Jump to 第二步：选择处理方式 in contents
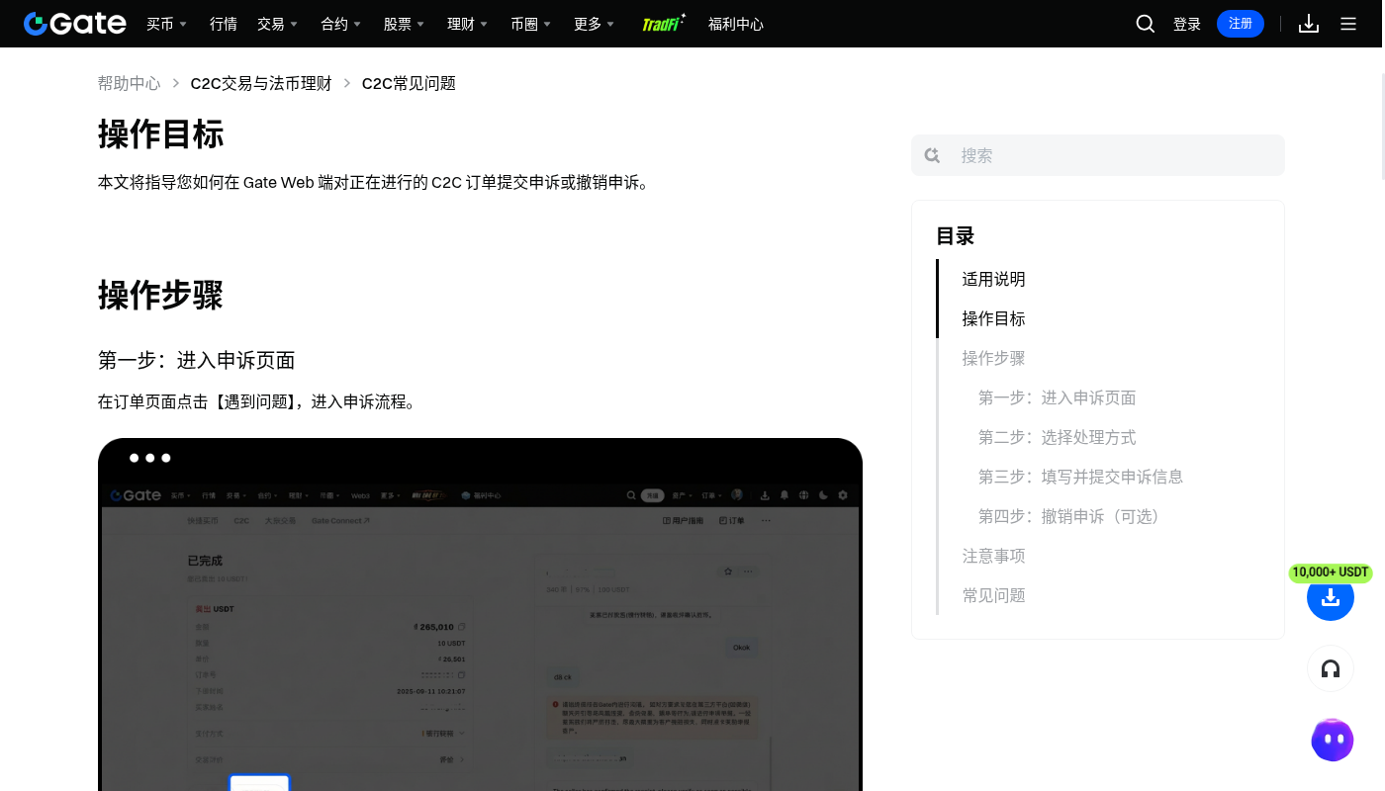This screenshot has width=1385, height=791. (1057, 437)
